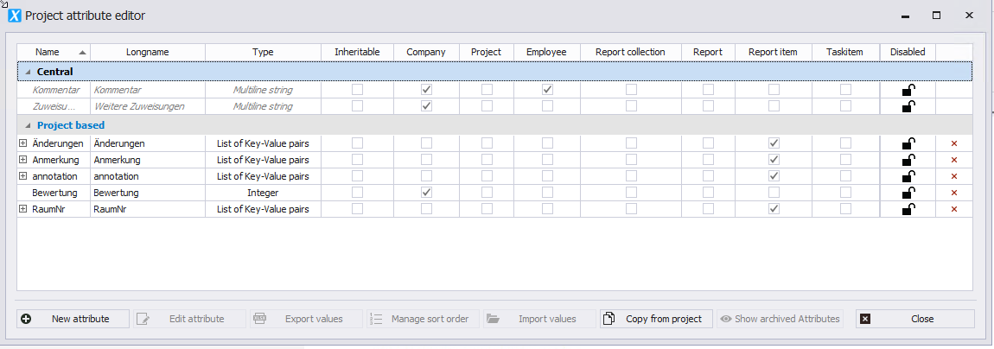Select the Bewertung longname cell

pyautogui.click(x=148, y=193)
